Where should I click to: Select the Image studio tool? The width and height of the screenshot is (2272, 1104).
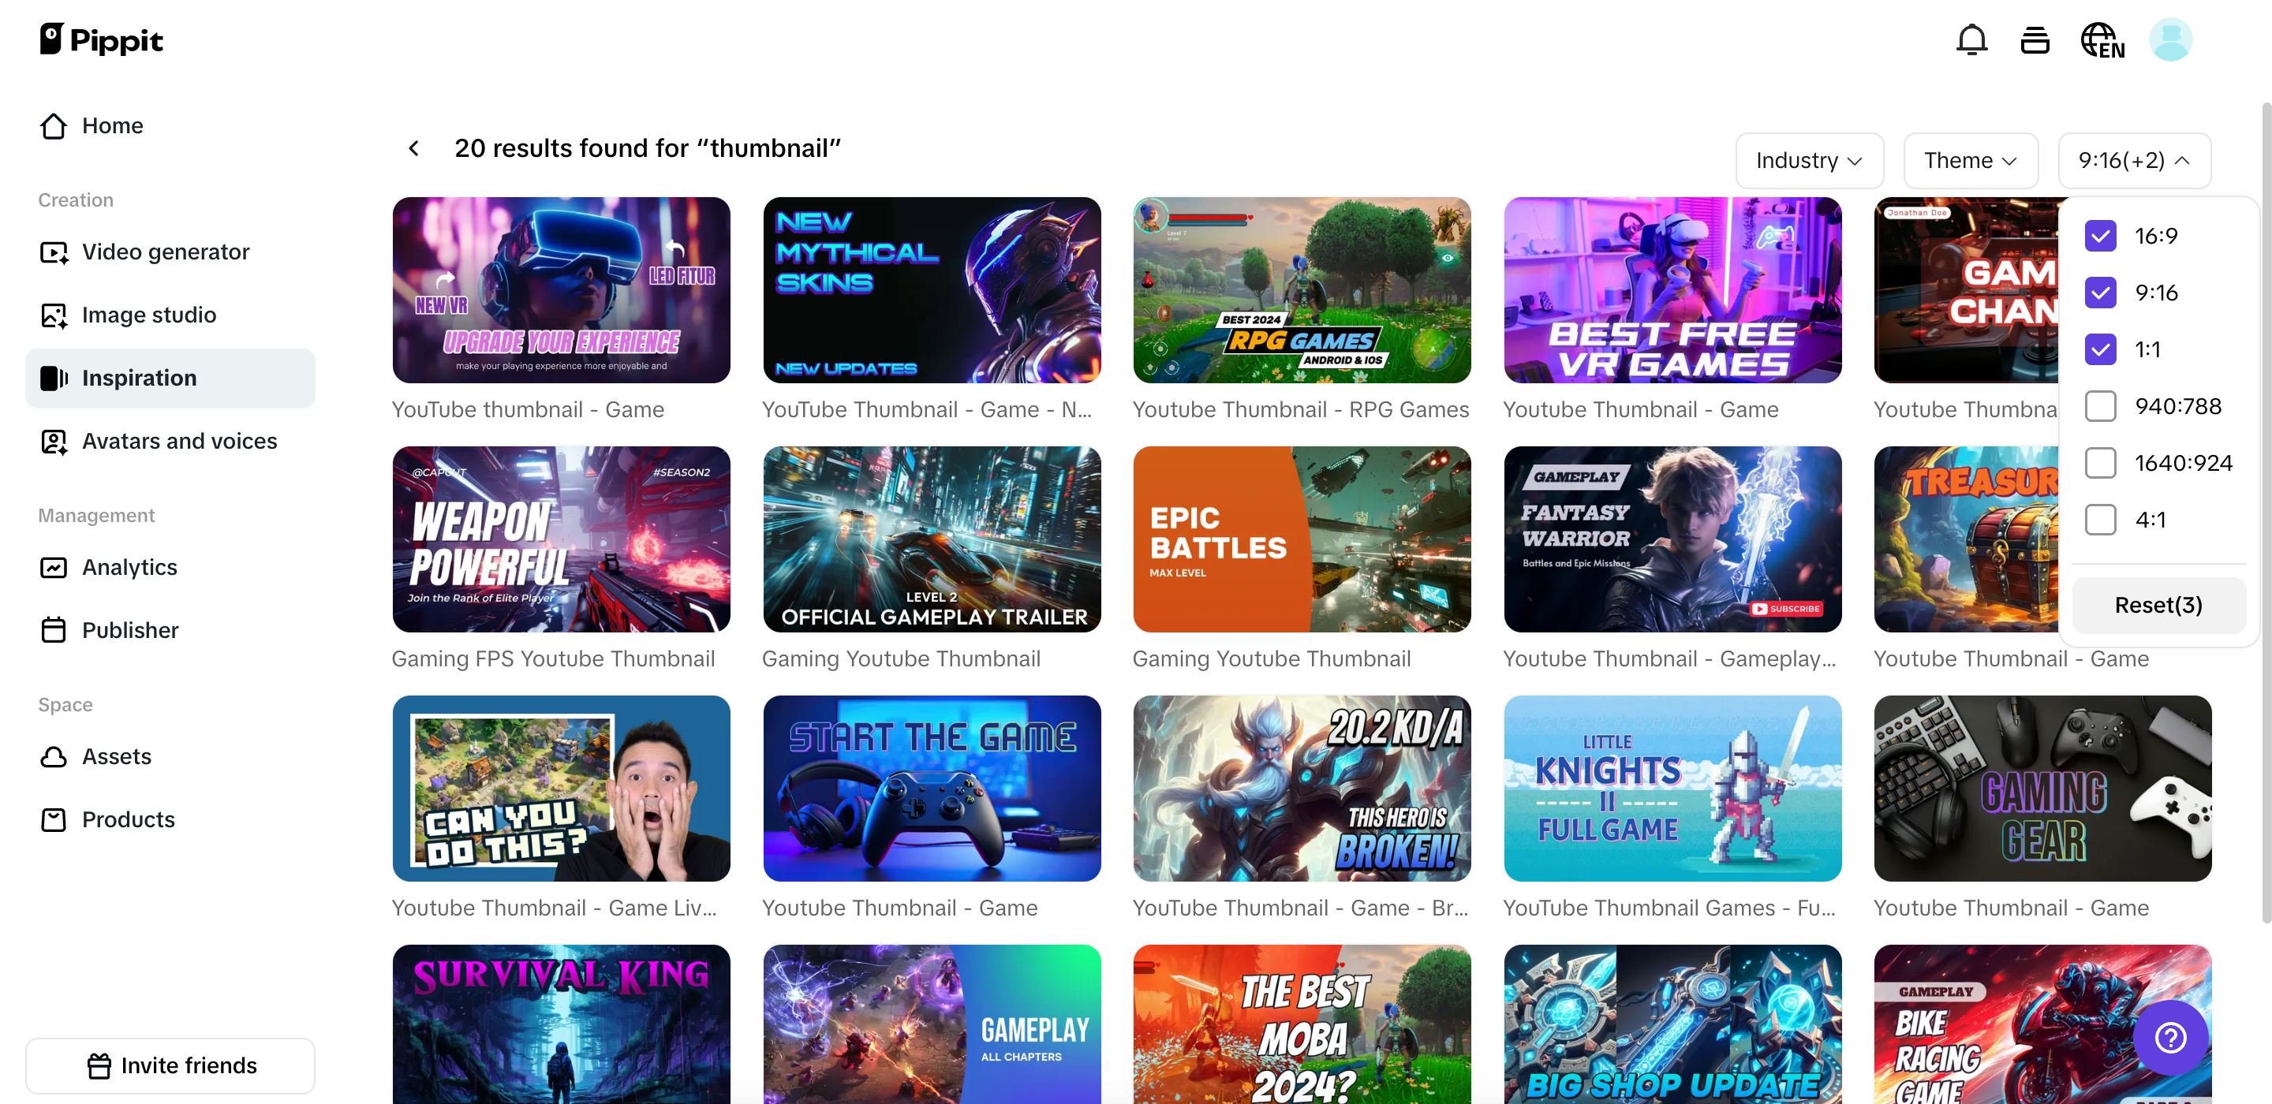coord(148,315)
